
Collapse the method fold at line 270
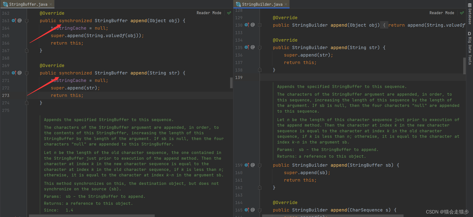(x=27, y=73)
